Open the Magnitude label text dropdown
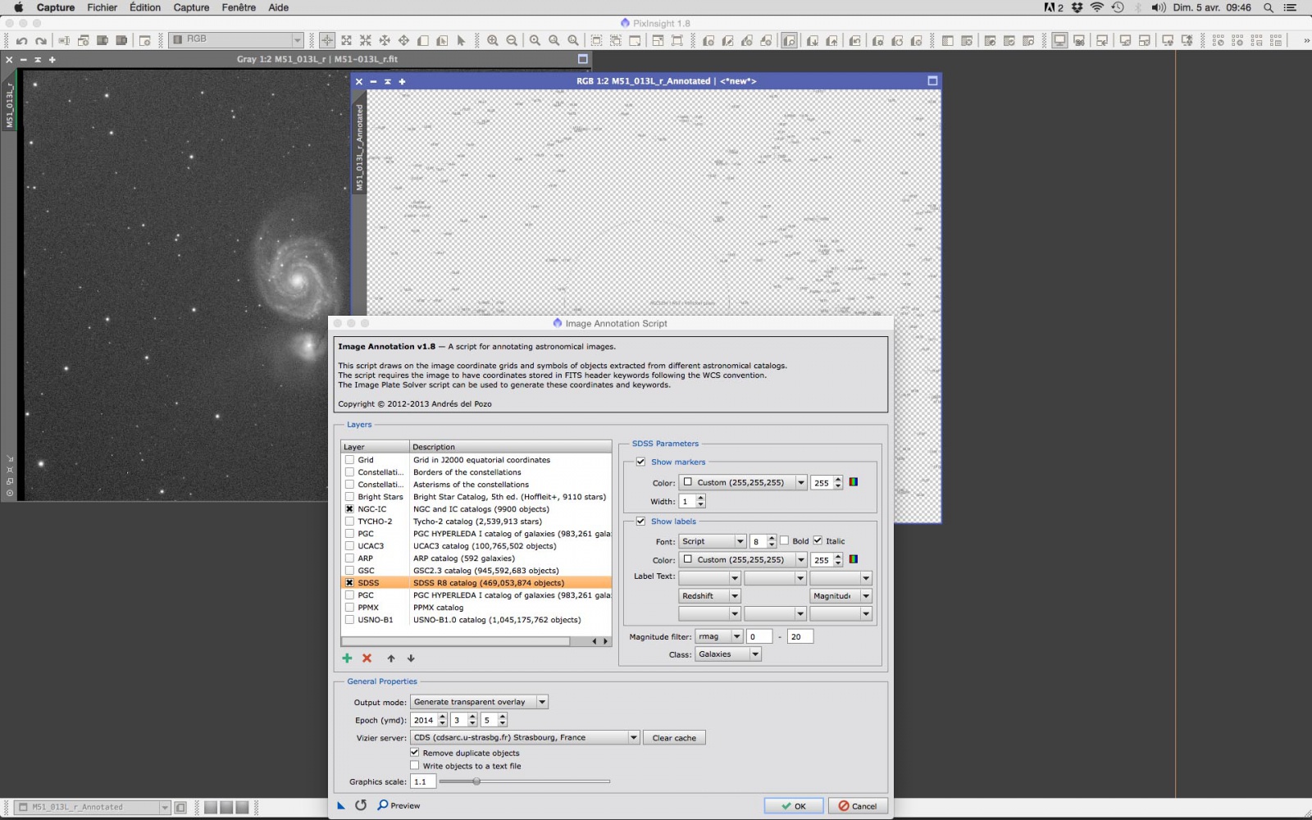The height and width of the screenshot is (820, 1312). click(840, 596)
